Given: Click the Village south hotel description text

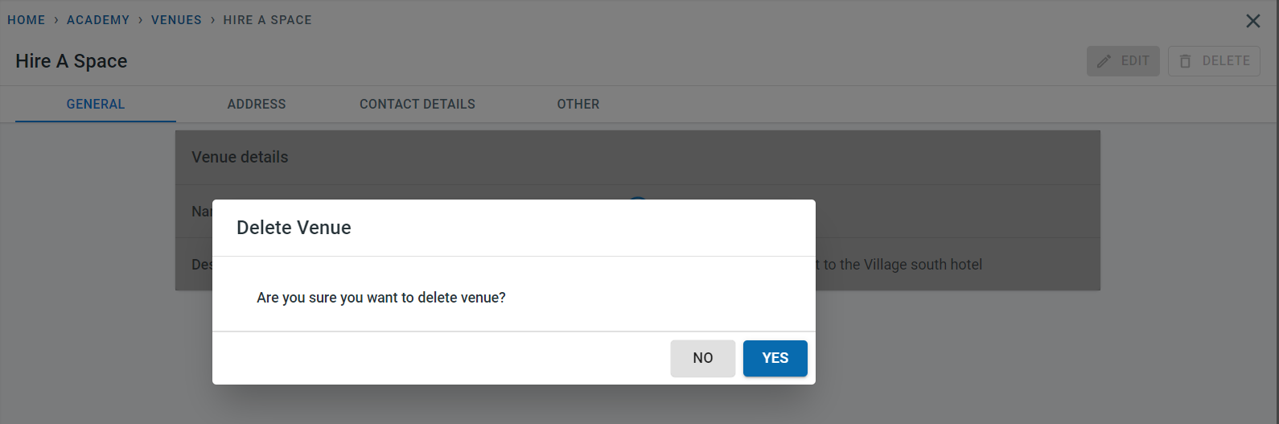Looking at the screenshot, I should point(903,265).
